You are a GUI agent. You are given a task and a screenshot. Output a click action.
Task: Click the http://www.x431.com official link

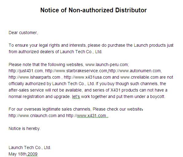pos(86,116)
